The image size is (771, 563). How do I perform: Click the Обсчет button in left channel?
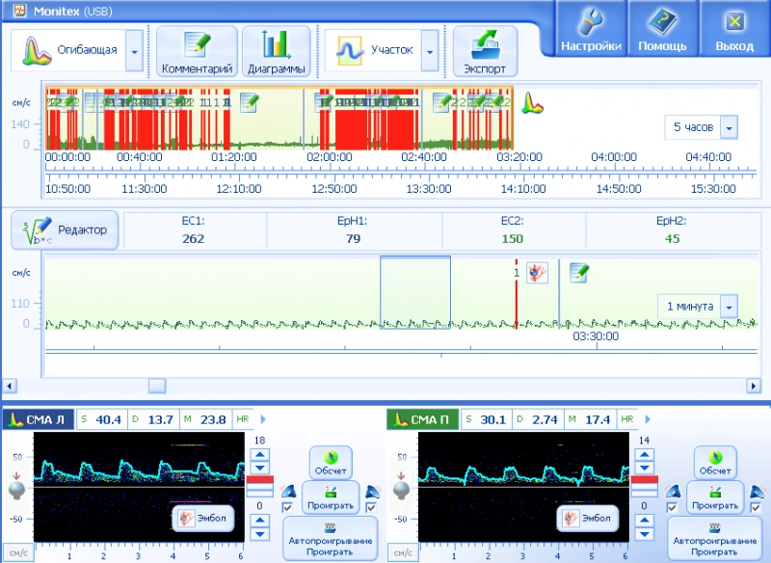point(331,462)
